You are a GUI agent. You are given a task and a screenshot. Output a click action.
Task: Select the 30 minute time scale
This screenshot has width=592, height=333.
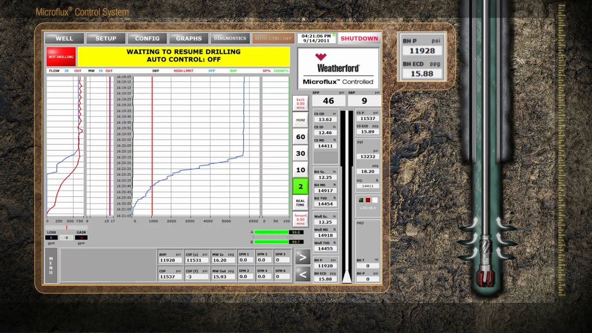pyautogui.click(x=301, y=154)
